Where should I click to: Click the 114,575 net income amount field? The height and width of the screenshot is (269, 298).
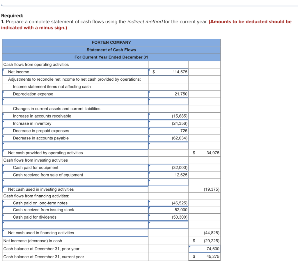tap(172, 72)
